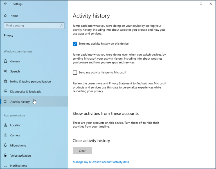Click the Speech person icon

[5, 71]
